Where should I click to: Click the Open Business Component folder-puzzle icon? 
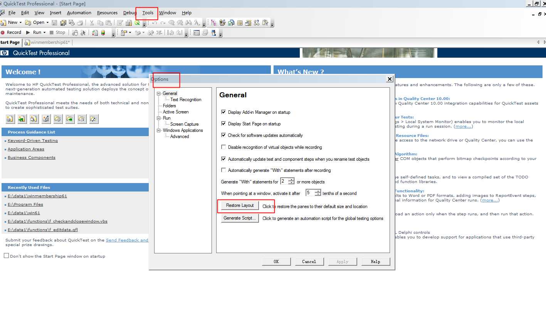click(70, 119)
